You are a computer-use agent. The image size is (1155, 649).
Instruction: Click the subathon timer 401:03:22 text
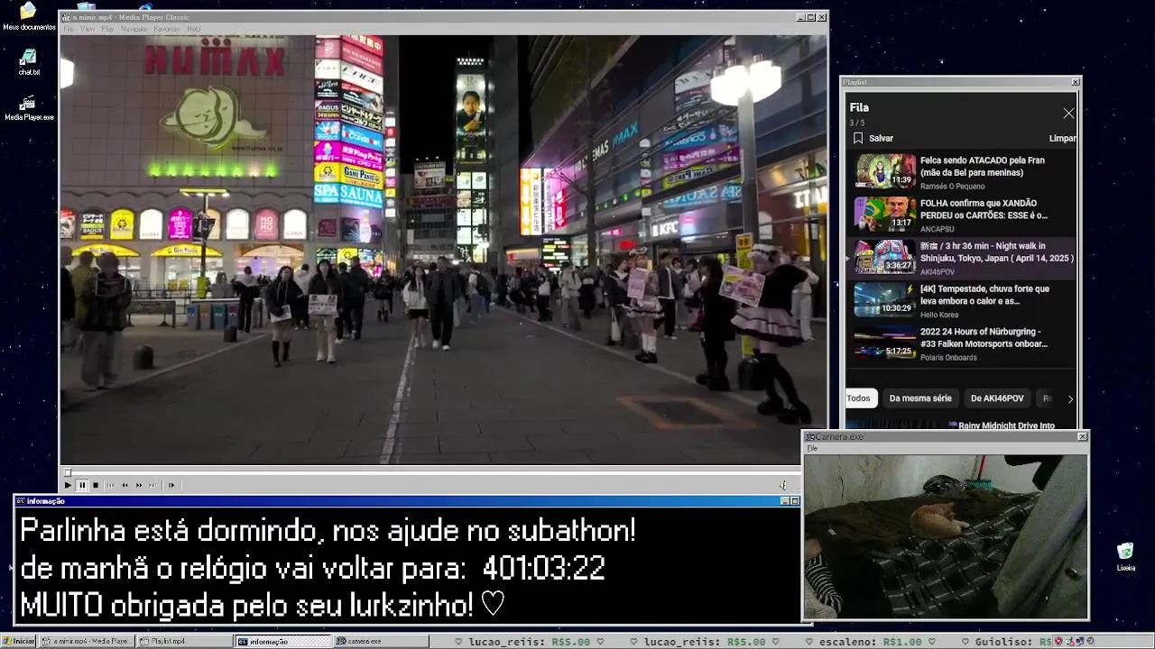pos(543,569)
